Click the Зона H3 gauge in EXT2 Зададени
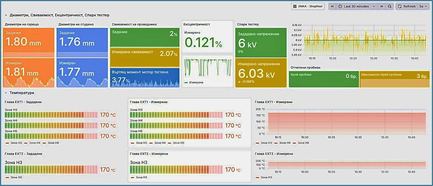This screenshot has height=186, width=433. click(x=52, y=170)
